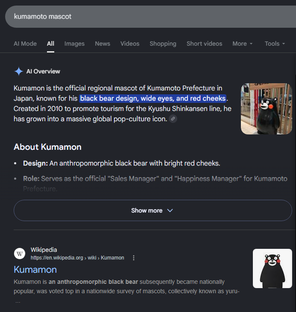Select the All tab
The height and width of the screenshot is (312, 296).
(50, 44)
